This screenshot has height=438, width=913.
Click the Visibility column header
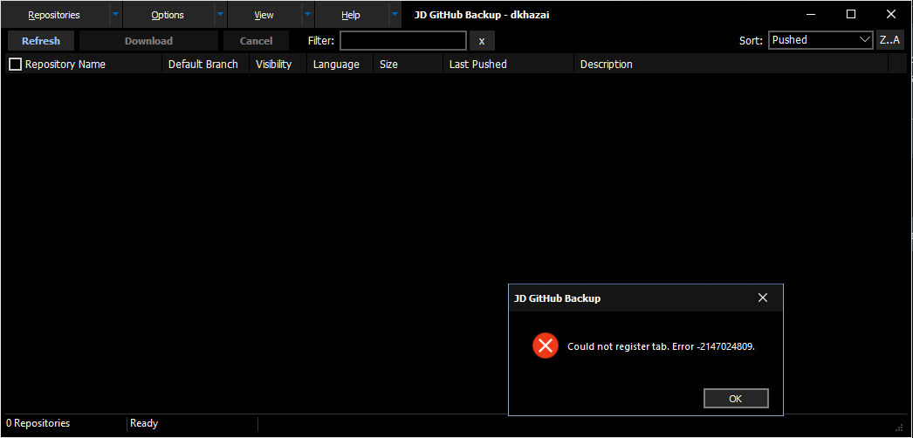tap(278, 64)
